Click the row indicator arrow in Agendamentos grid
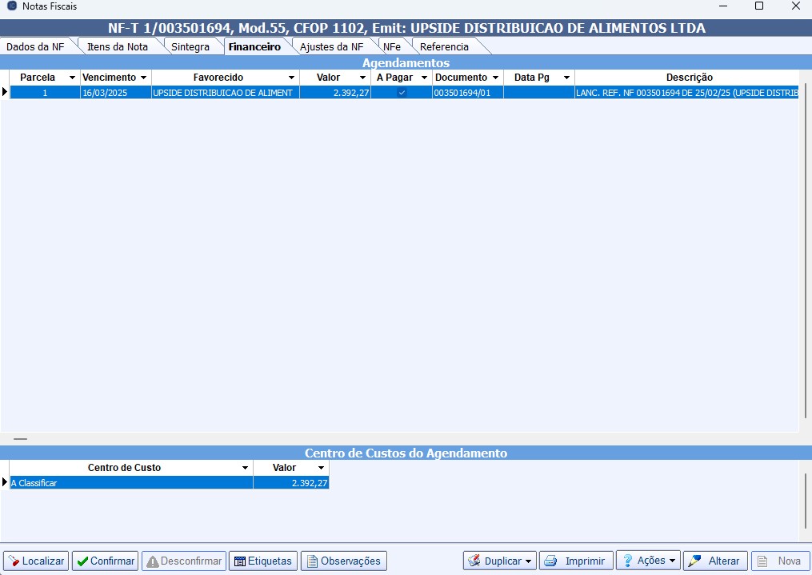The height and width of the screenshot is (575, 812). pos(5,92)
